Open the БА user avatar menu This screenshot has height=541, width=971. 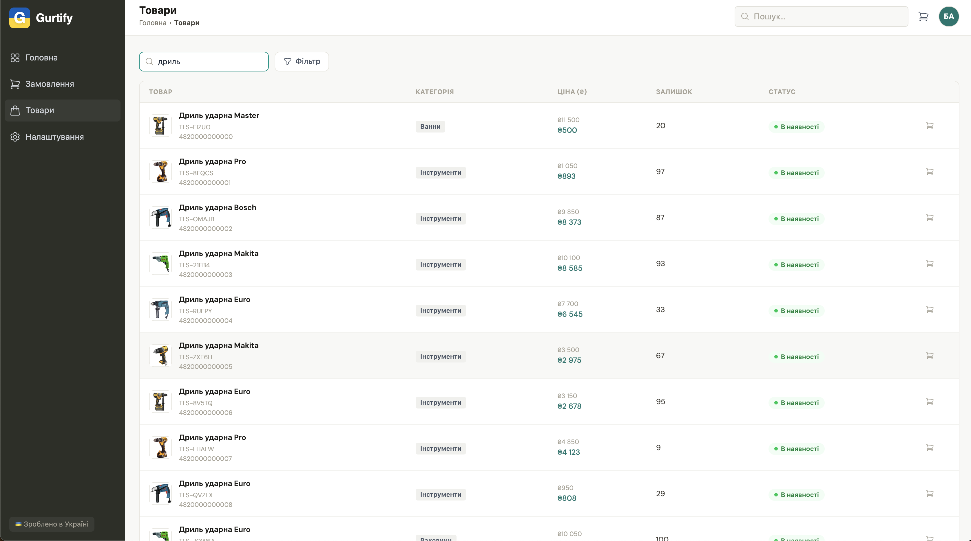pyautogui.click(x=948, y=16)
